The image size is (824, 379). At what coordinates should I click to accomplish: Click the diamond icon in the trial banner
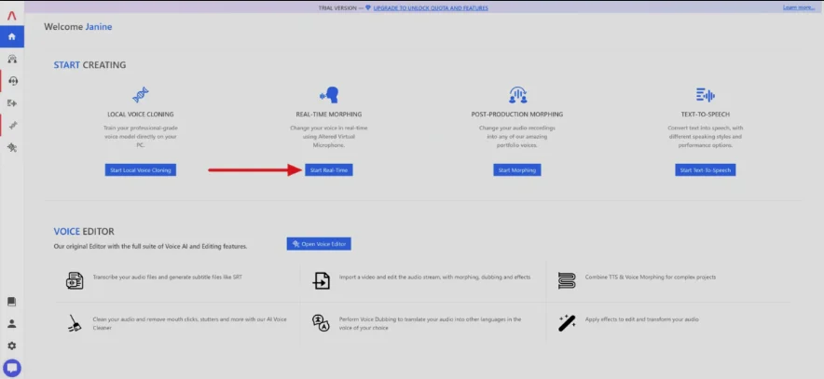(368, 7)
